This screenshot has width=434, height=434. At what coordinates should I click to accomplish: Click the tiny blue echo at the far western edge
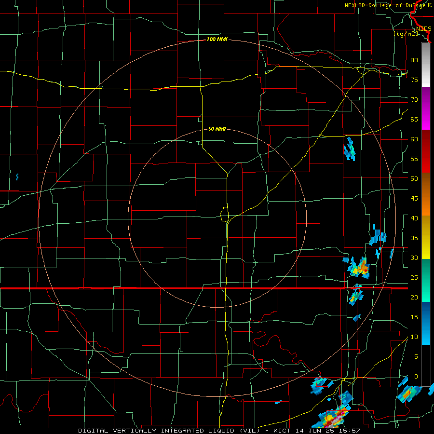17,176
